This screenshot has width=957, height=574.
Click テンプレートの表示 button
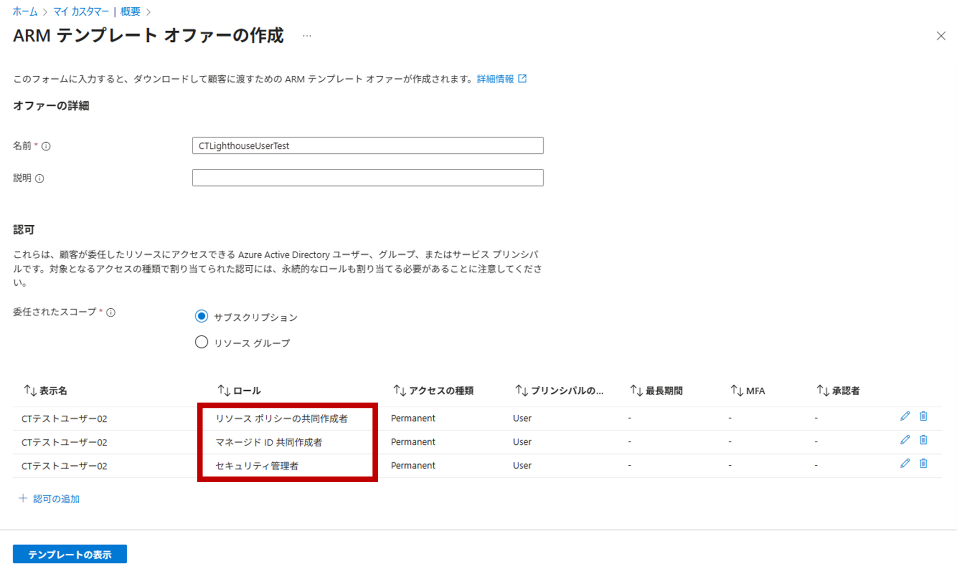click(x=70, y=554)
